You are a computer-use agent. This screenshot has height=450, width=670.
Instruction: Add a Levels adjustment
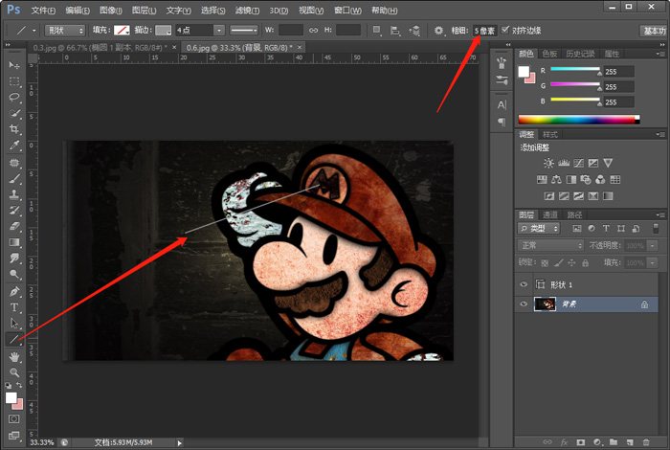coord(564,163)
